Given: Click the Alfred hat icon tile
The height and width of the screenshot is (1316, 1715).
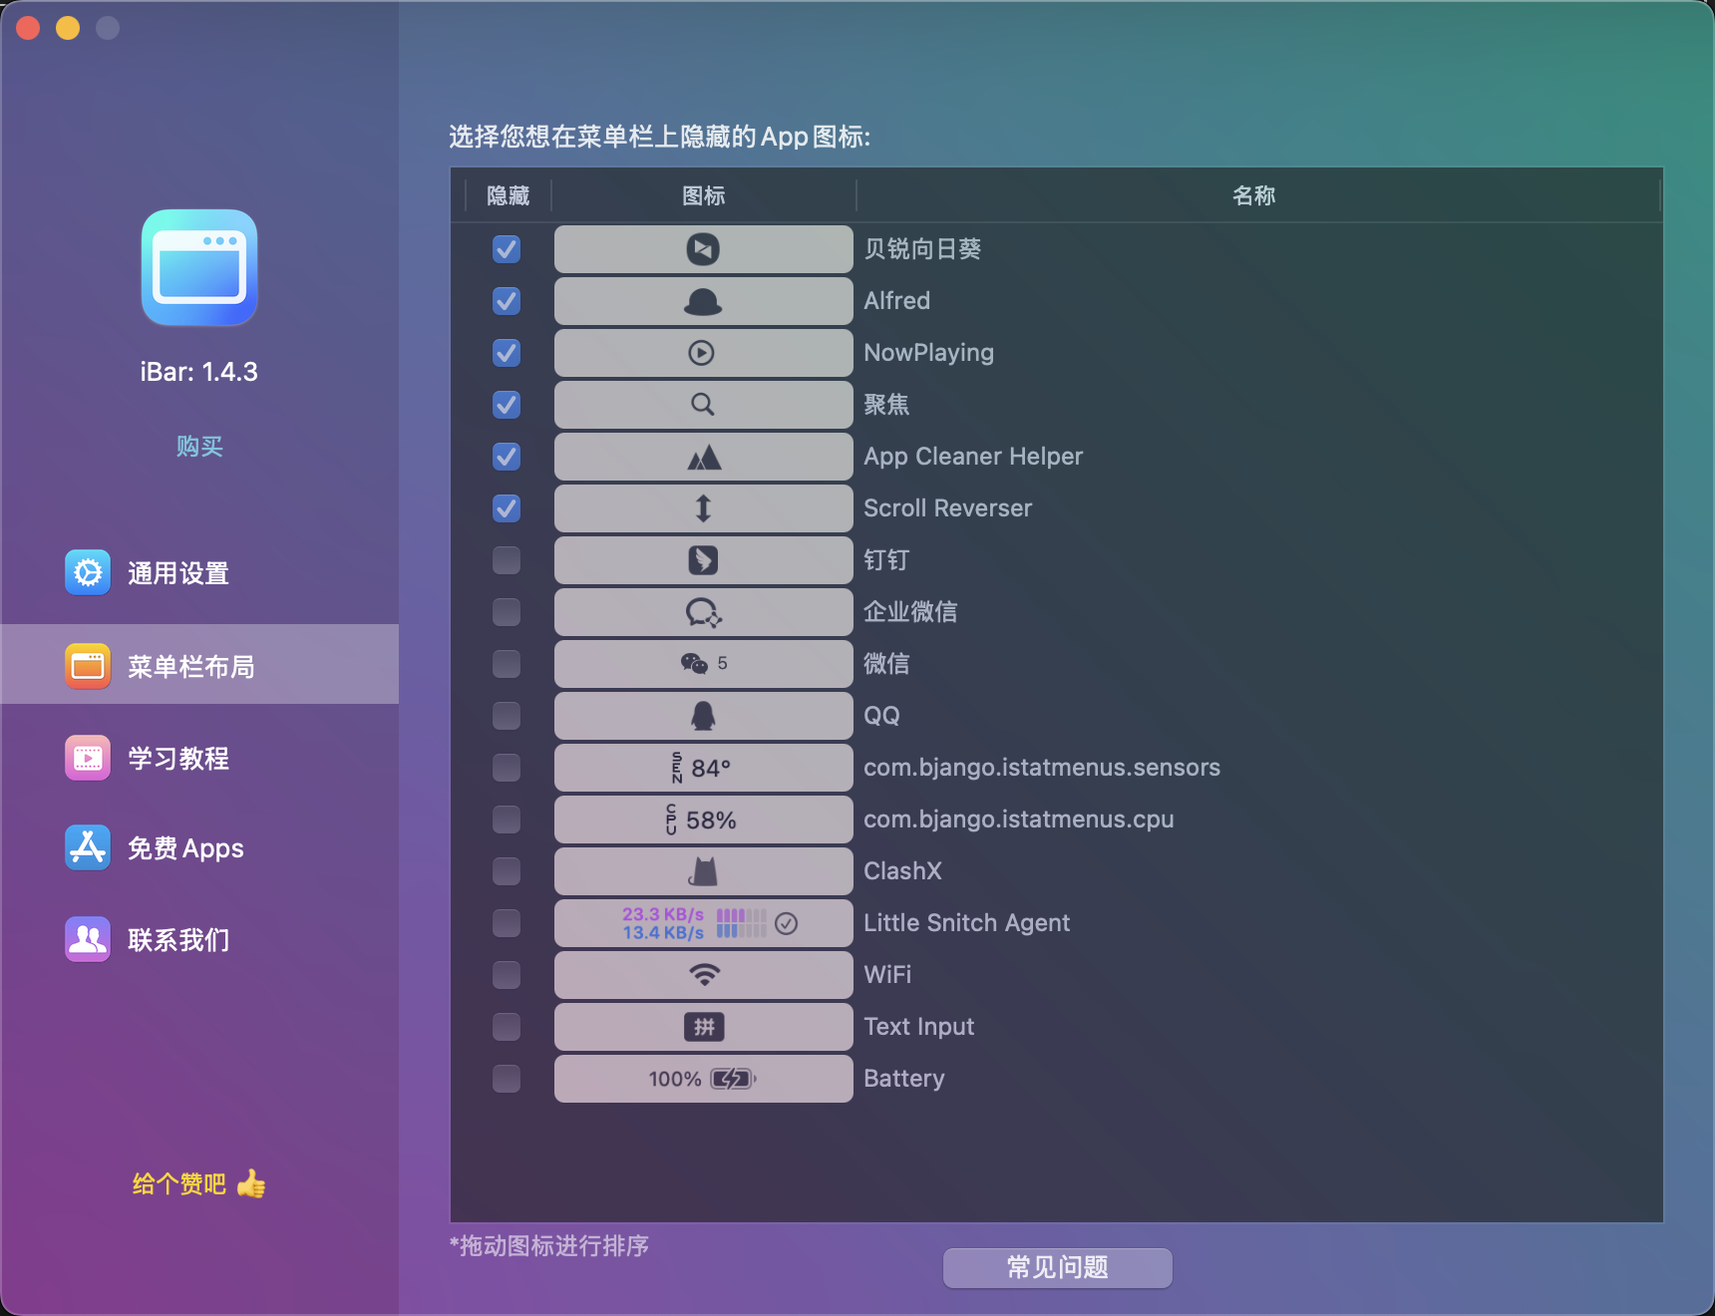Looking at the screenshot, I should [703, 301].
